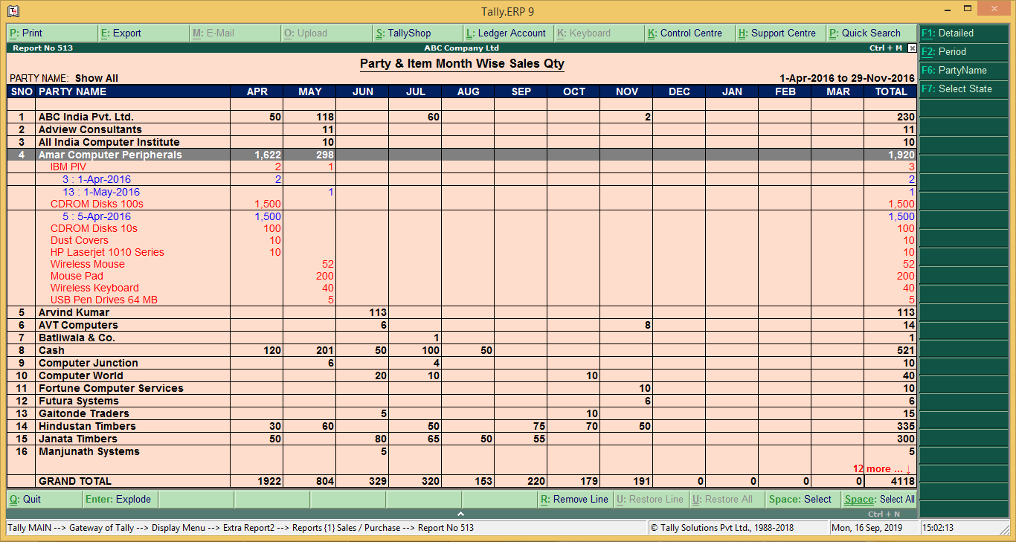Open the Control Centre
Screen dimensions: 1016x542
point(690,33)
